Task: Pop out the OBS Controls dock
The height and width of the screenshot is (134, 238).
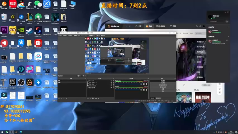Action: (175, 79)
